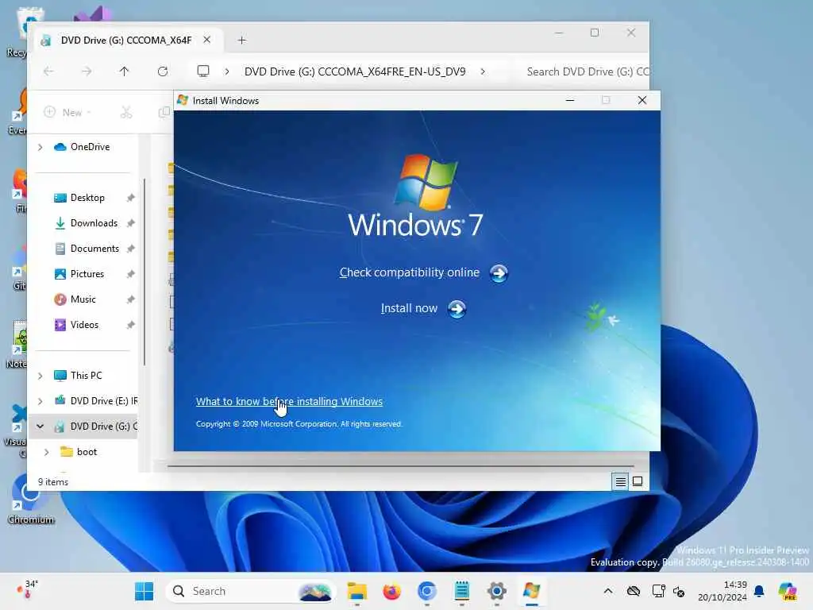
Task: Select the DVD Drive (G:) CCCOMA_X64F tab
Action: [x=127, y=40]
